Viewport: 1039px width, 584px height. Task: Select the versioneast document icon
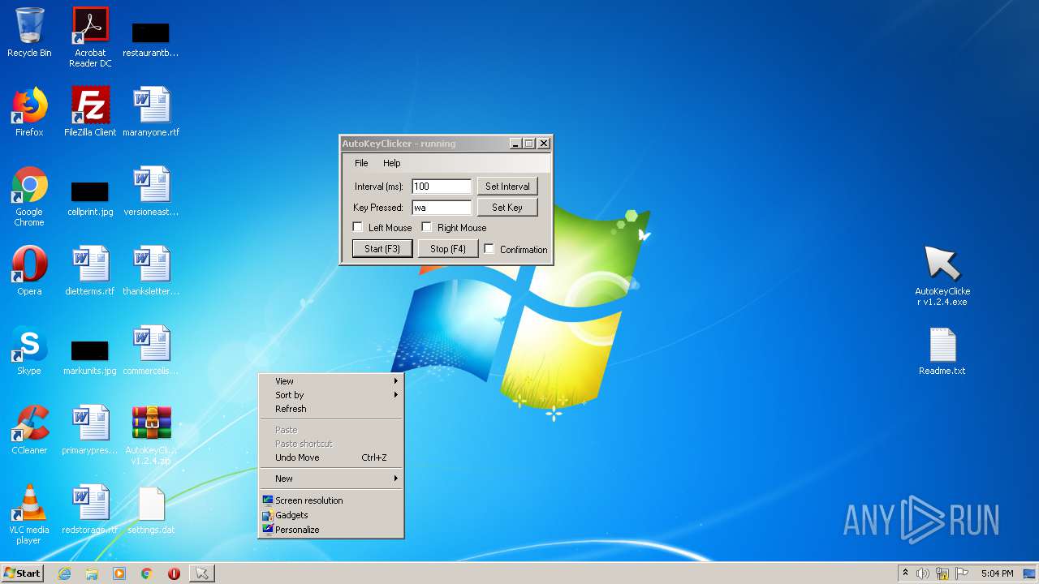[151, 191]
